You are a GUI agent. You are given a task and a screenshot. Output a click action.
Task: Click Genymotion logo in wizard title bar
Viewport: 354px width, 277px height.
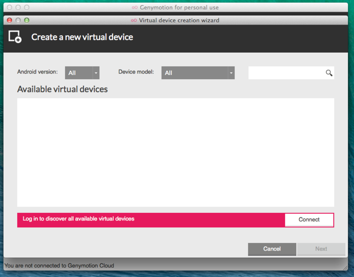coord(134,20)
